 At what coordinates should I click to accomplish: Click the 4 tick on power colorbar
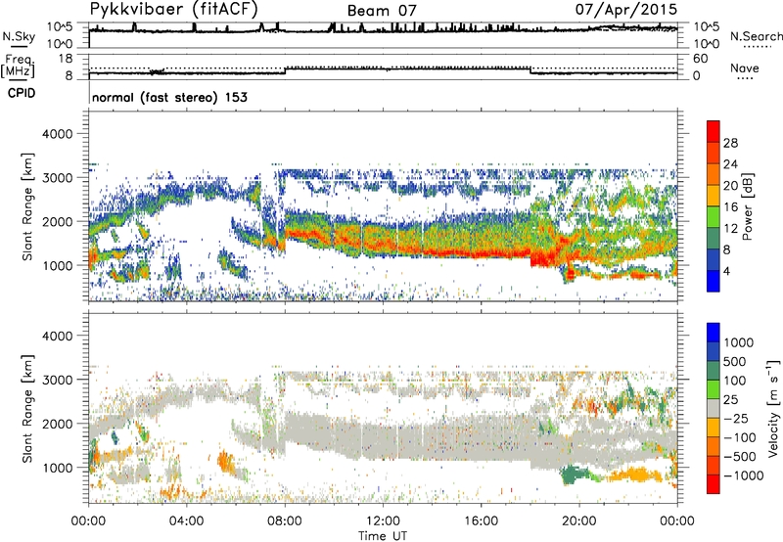(x=726, y=271)
